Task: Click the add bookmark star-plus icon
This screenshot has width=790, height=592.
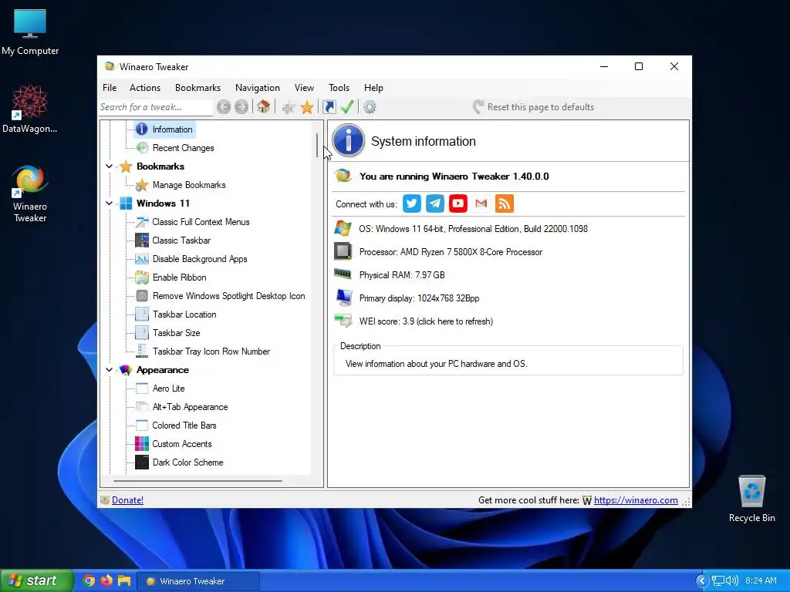Action: click(289, 107)
